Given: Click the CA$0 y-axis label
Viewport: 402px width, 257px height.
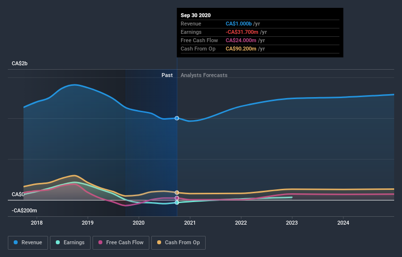Looking at the screenshot, I should [x=18, y=194].
